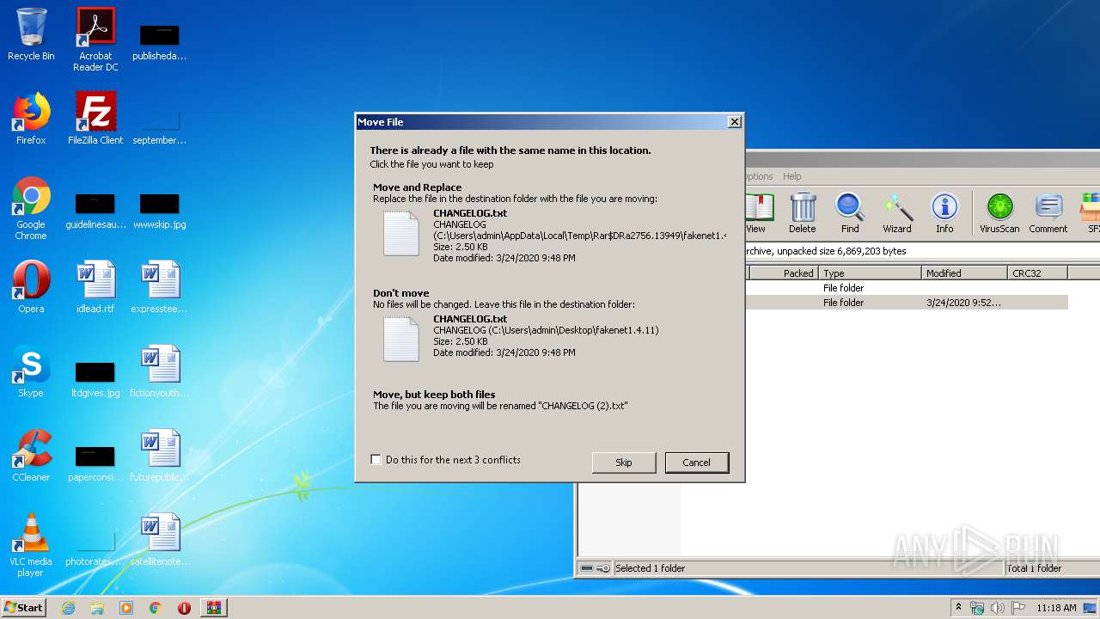Screen dimensions: 1100x619
Task: Open WinRAR Wizard tool
Action: (897, 212)
